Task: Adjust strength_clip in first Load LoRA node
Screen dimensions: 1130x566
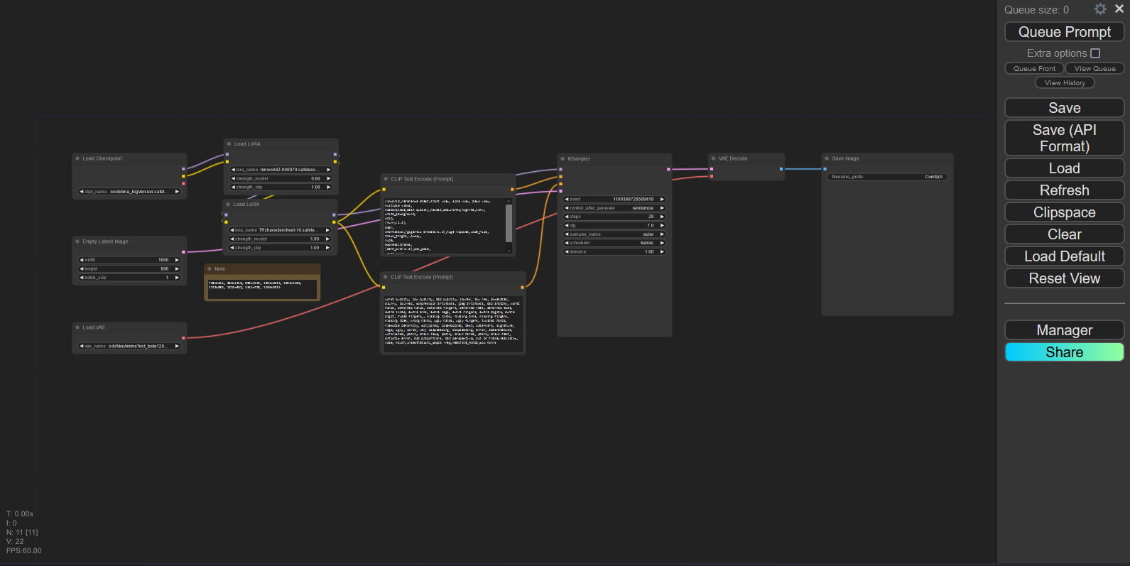Action: (281, 187)
